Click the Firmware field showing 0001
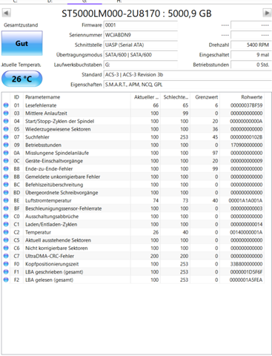Screen dimensions: 272x356 [141, 25]
